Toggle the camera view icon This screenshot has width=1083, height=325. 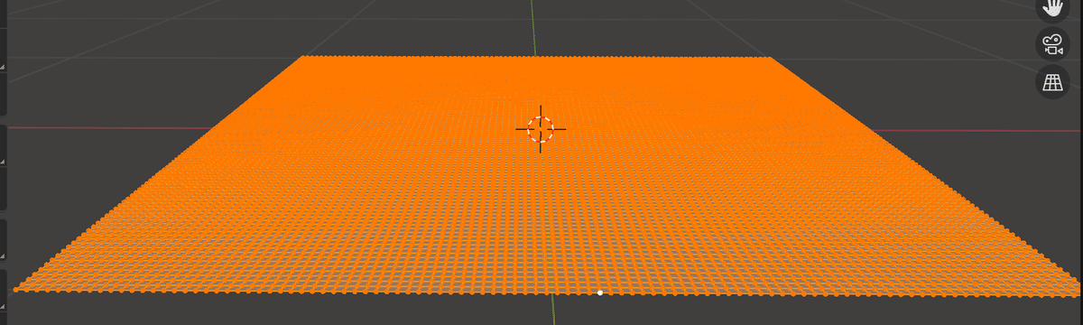[x=1051, y=44]
